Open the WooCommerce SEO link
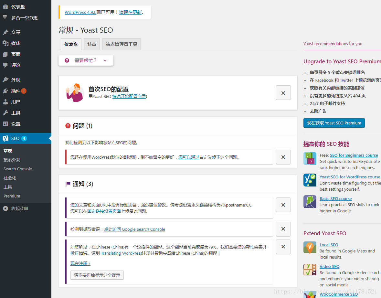381x298 pixels. 338,294
